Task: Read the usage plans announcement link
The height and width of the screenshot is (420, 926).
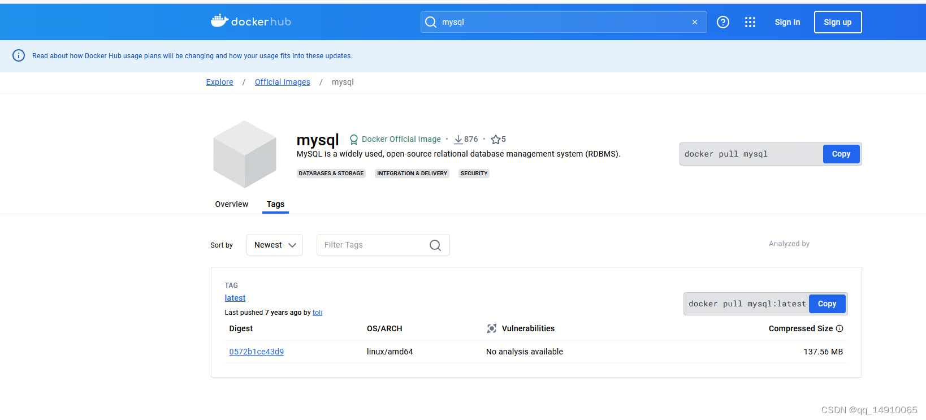Action: pyautogui.click(x=192, y=56)
